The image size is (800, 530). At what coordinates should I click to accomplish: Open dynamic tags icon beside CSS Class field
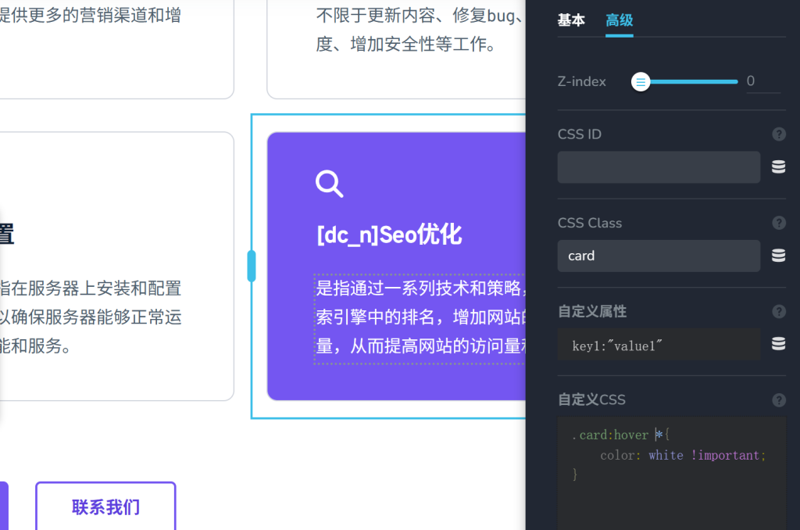[x=778, y=256]
